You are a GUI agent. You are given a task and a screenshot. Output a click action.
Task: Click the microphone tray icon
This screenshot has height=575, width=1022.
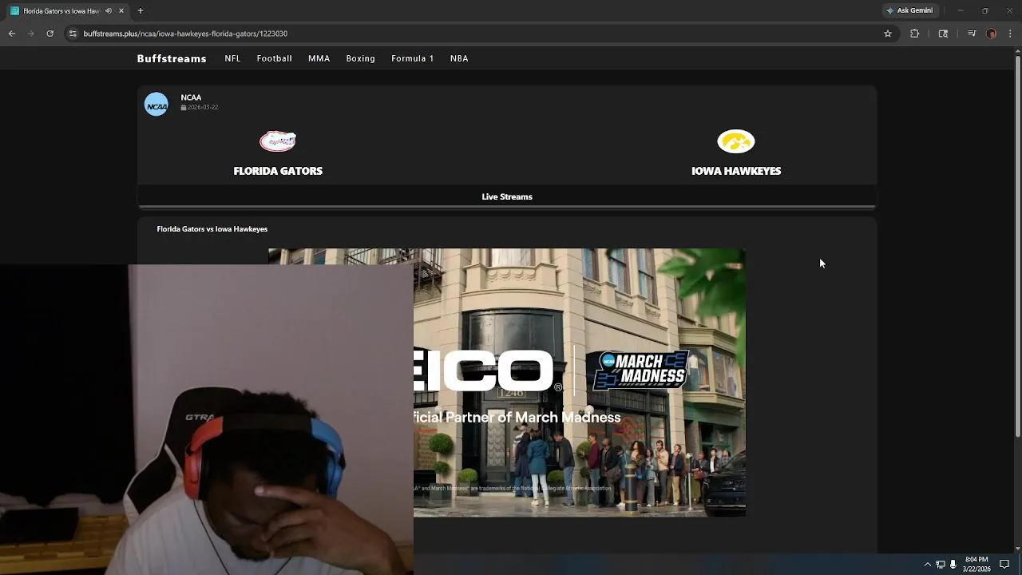(953, 564)
